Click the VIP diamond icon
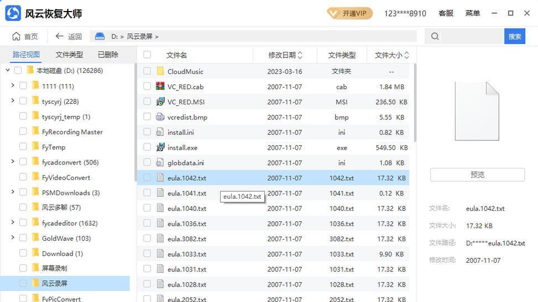538x302 pixels. (x=333, y=13)
